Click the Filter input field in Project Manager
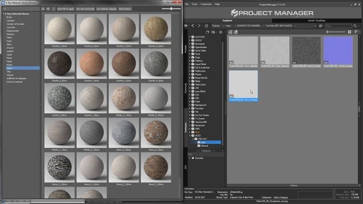Image resolution: width=363 pixels, height=204 pixels. (x=339, y=26)
